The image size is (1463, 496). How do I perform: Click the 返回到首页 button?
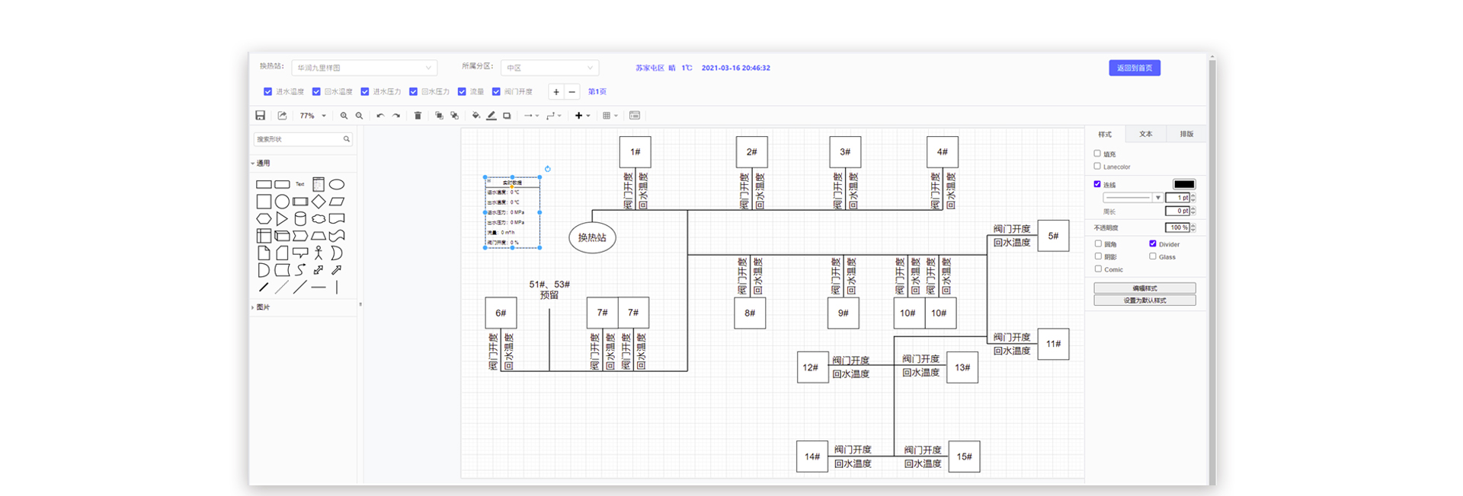pos(1134,68)
